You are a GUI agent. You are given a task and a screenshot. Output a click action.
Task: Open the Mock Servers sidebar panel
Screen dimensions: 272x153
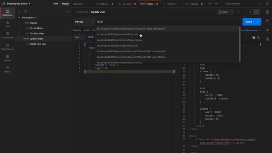[8, 47]
